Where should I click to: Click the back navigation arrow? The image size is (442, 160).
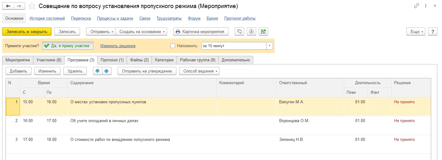pyautogui.click(x=8, y=6)
